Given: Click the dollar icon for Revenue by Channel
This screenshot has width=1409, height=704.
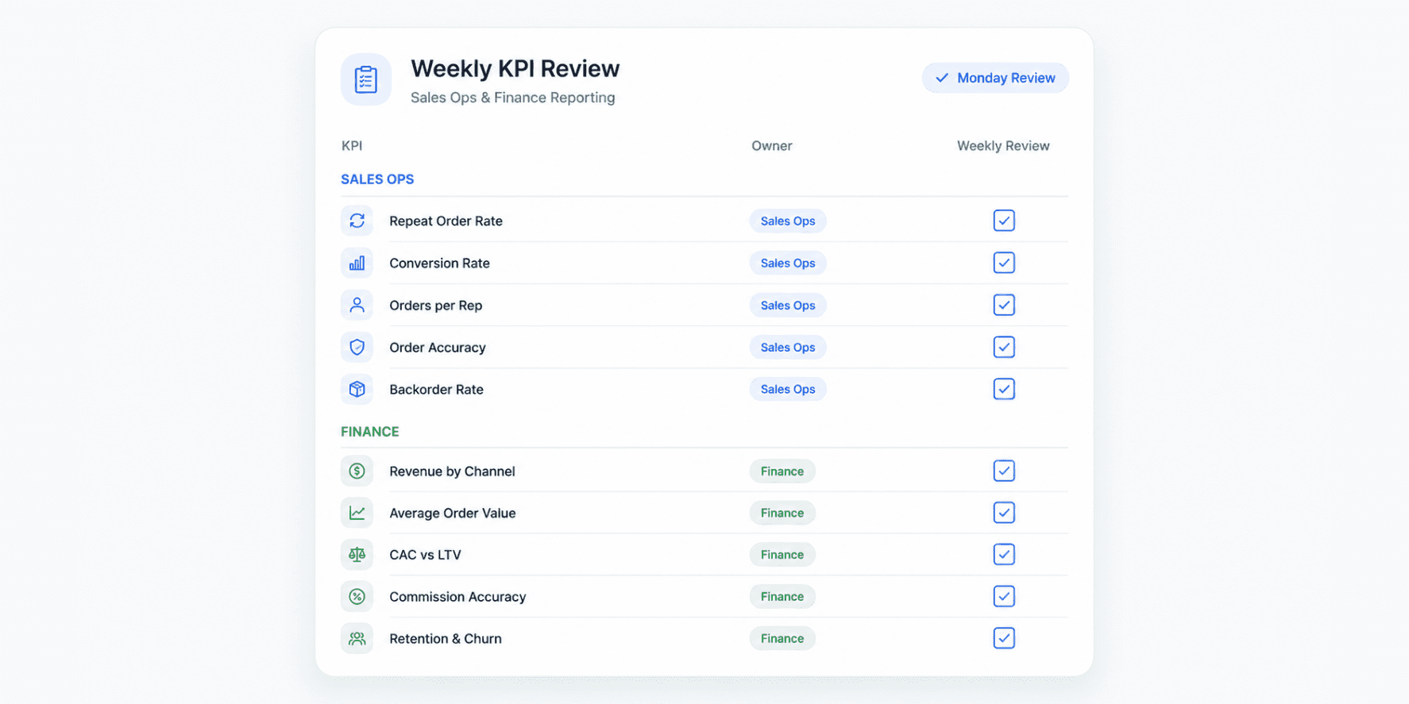Looking at the screenshot, I should click(x=357, y=471).
